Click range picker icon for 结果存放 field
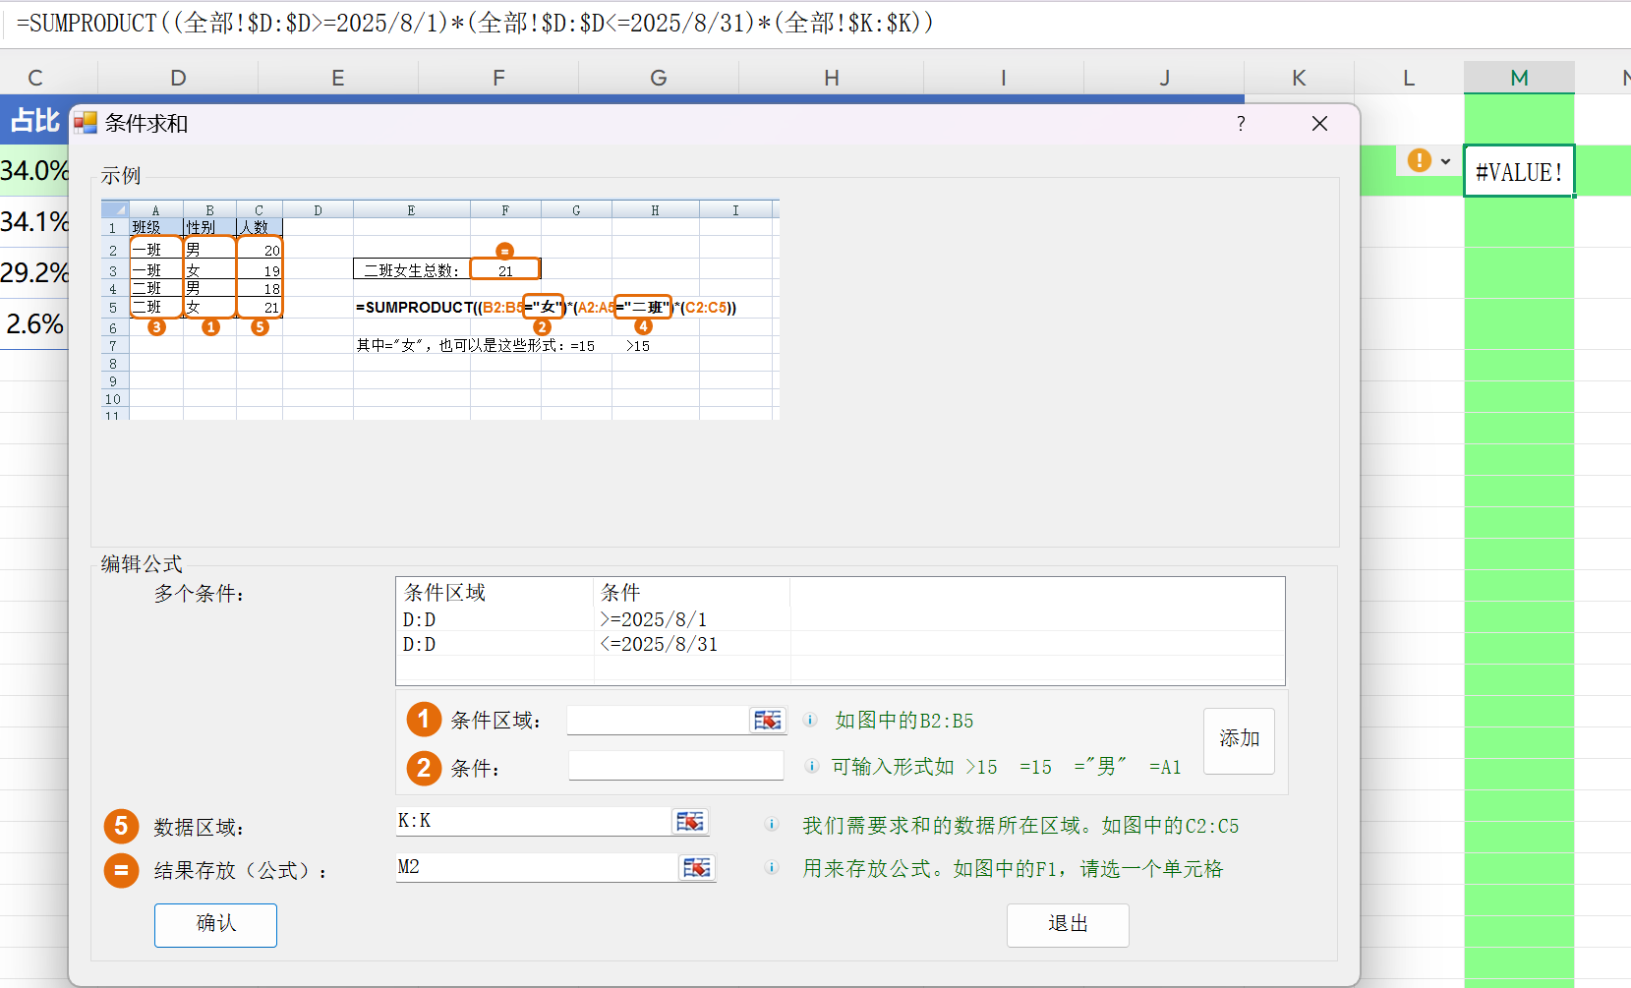Viewport: 1631px width, 988px height. (x=697, y=868)
